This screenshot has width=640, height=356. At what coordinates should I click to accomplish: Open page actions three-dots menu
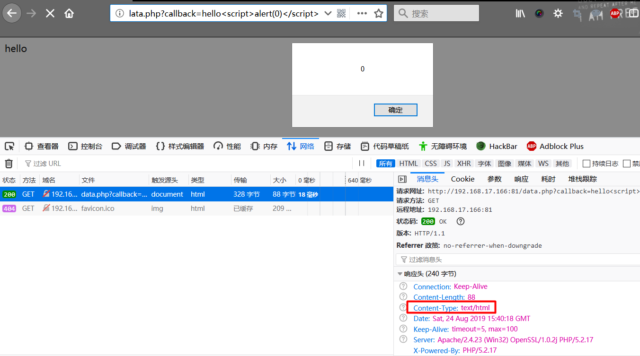pyautogui.click(x=362, y=13)
